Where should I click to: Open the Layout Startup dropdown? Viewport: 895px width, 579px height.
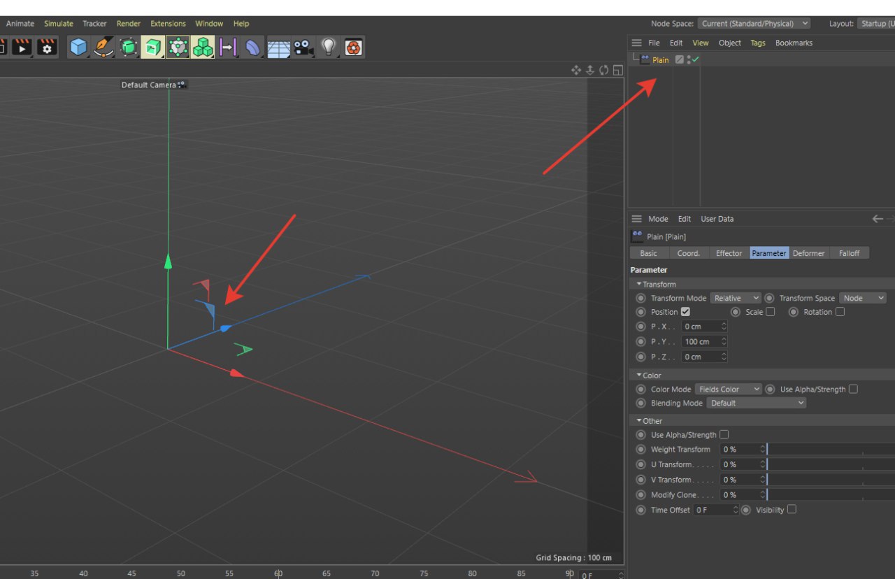875,23
